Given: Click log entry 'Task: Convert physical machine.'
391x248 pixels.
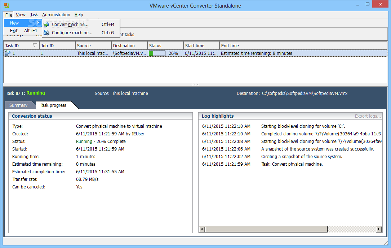Looking at the screenshot, I should [x=292, y=164].
